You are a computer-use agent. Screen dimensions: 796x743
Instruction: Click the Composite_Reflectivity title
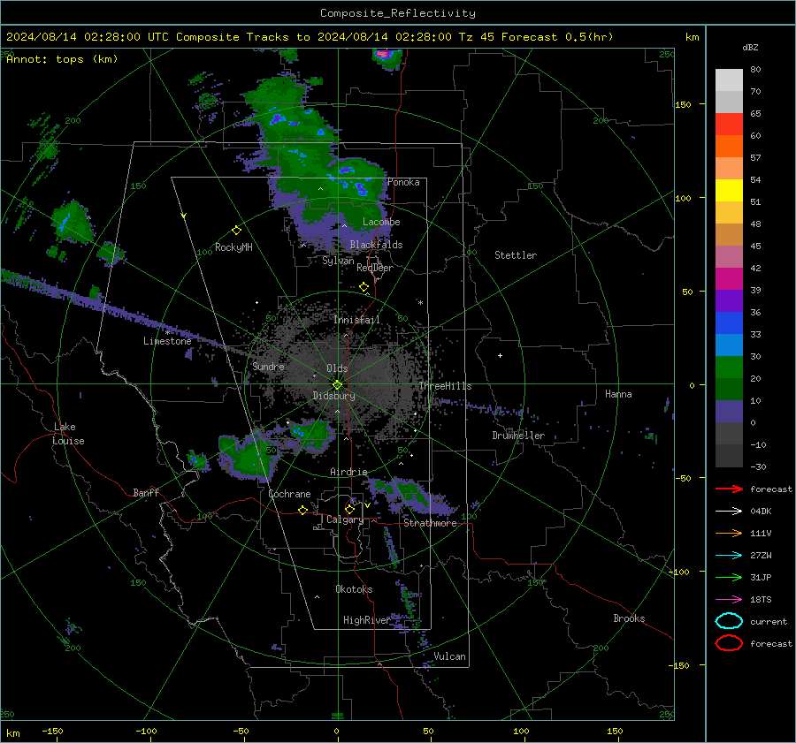tap(398, 13)
